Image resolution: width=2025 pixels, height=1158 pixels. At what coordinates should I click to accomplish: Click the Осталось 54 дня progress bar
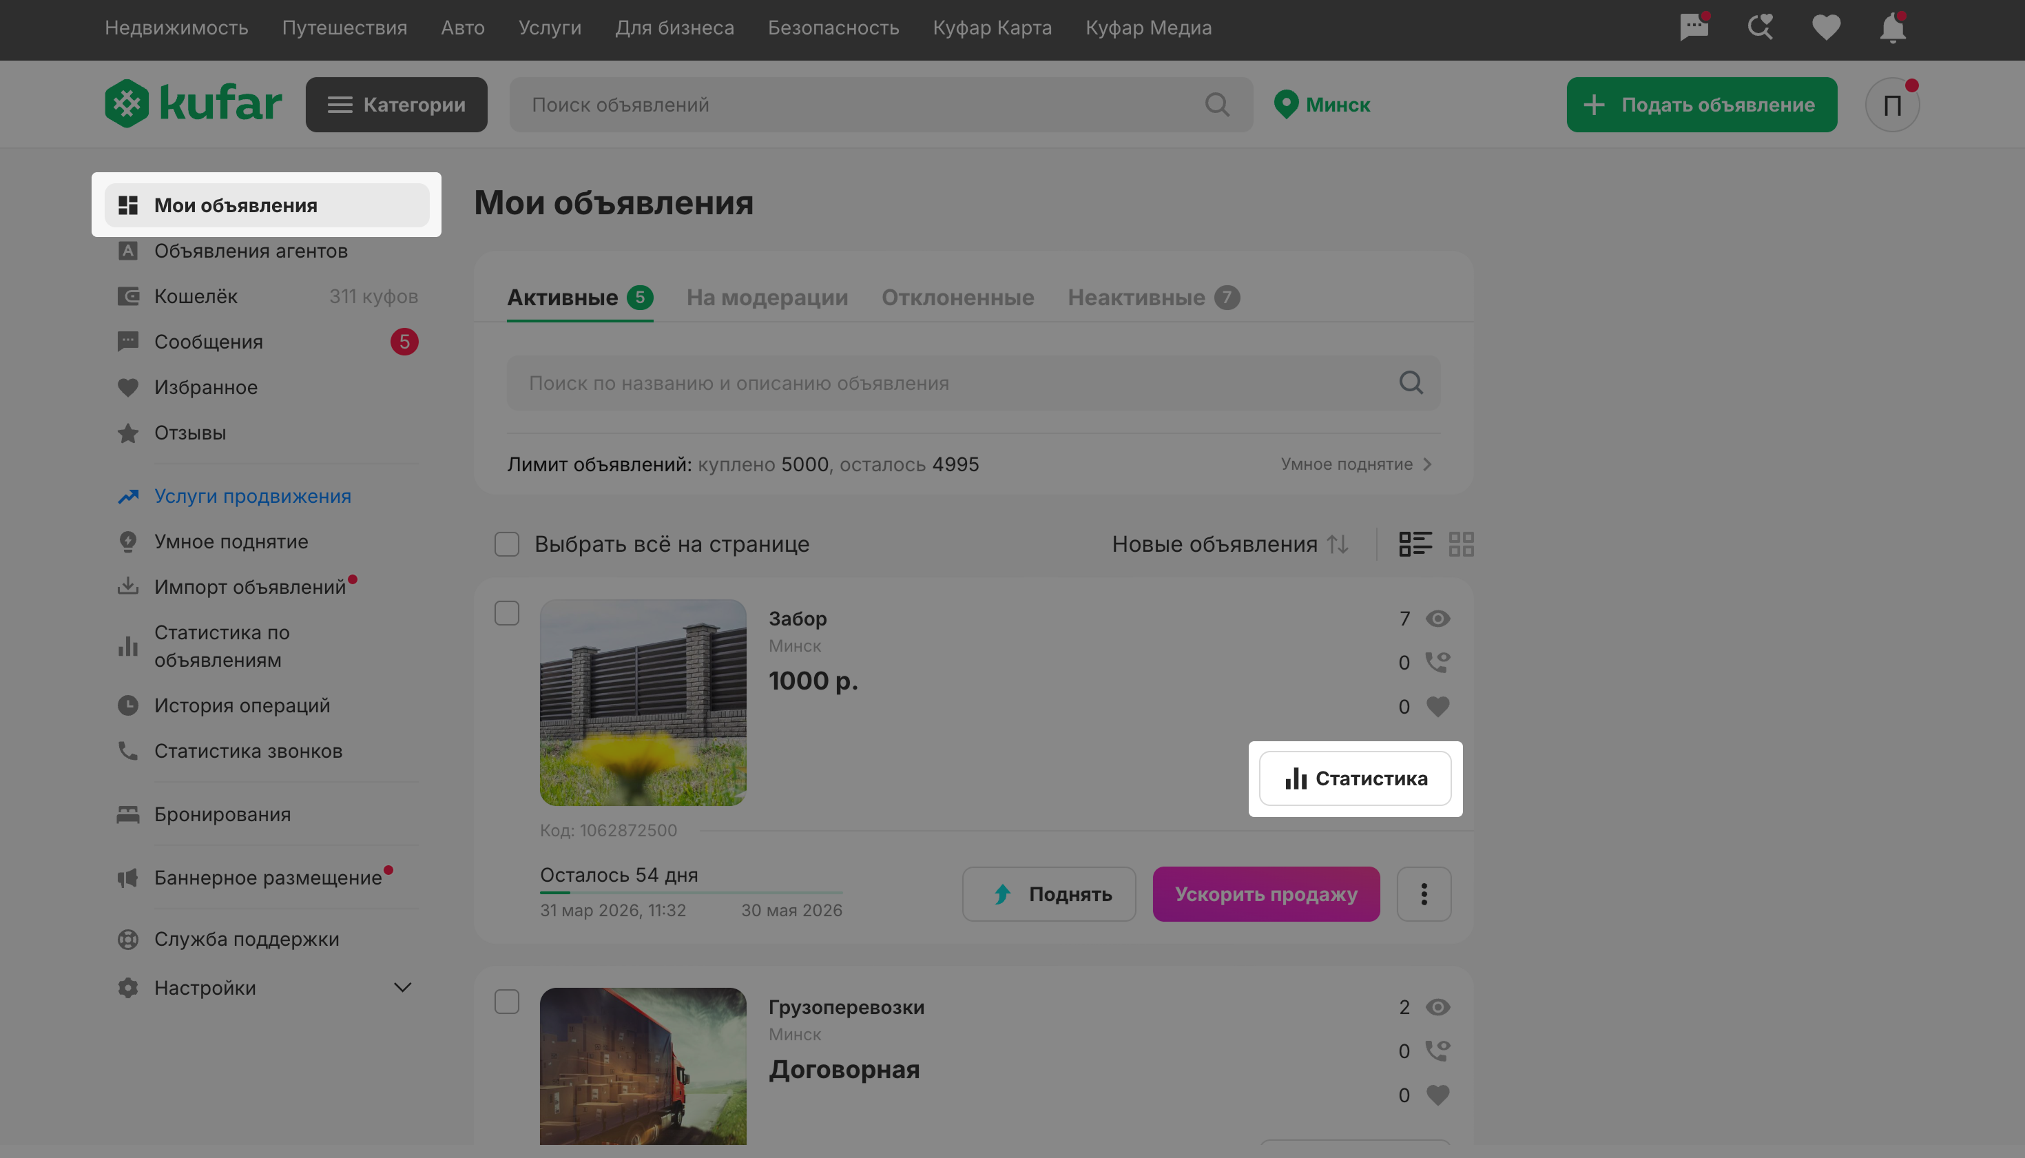click(691, 892)
